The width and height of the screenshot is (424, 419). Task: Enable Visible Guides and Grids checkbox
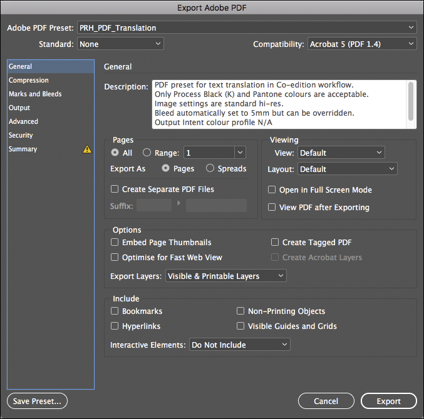[240, 326]
